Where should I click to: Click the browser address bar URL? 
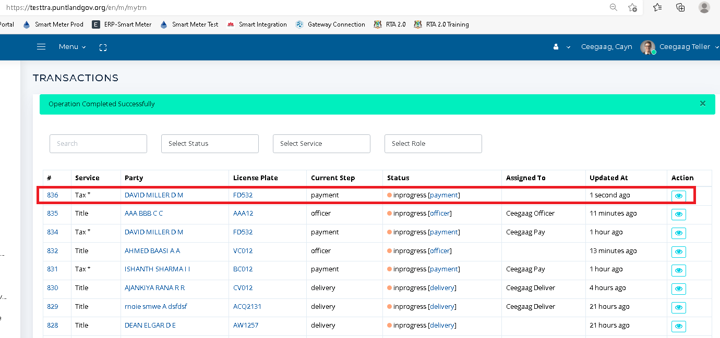(x=77, y=7)
